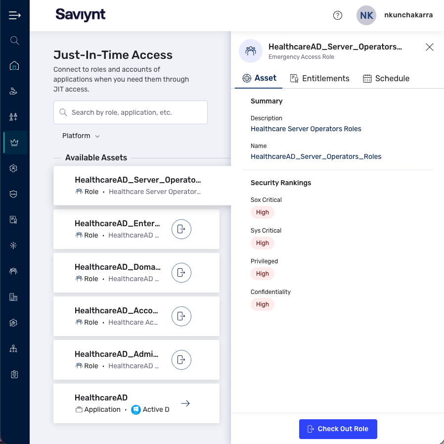Click the Privileged High badge

[262, 274]
